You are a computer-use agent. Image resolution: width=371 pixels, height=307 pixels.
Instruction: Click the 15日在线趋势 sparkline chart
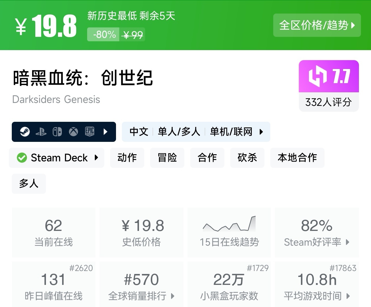(229, 224)
